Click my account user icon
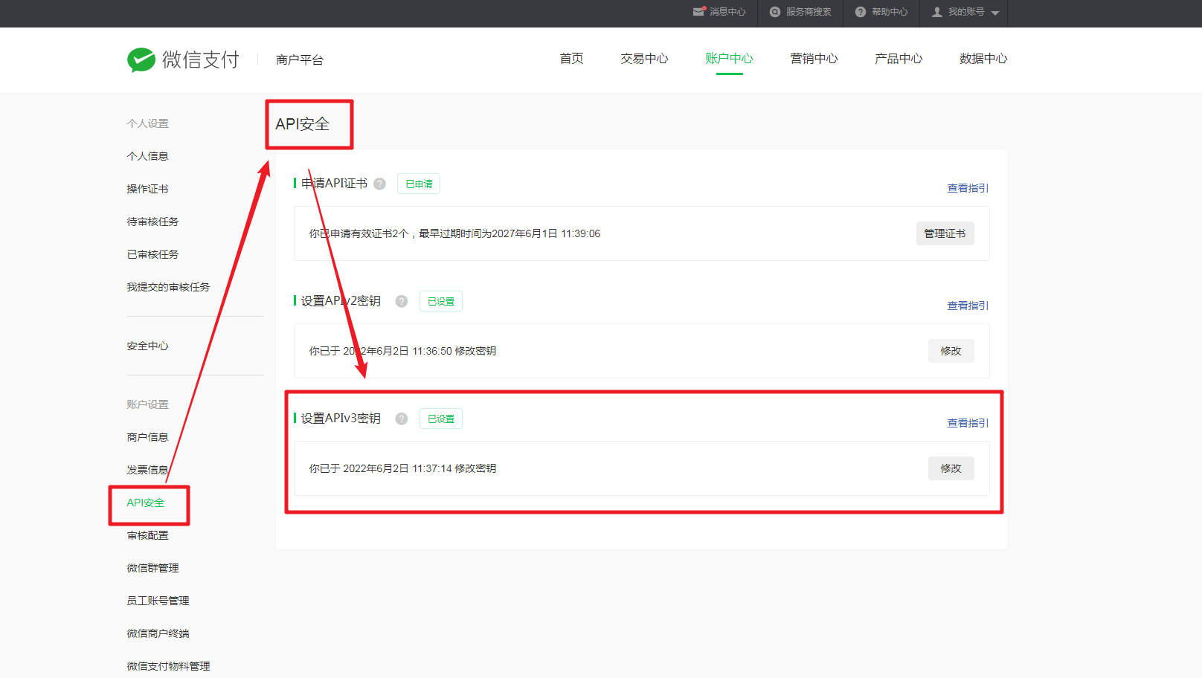The height and width of the screenshot is (678, 1202). (x=937, y=12)
